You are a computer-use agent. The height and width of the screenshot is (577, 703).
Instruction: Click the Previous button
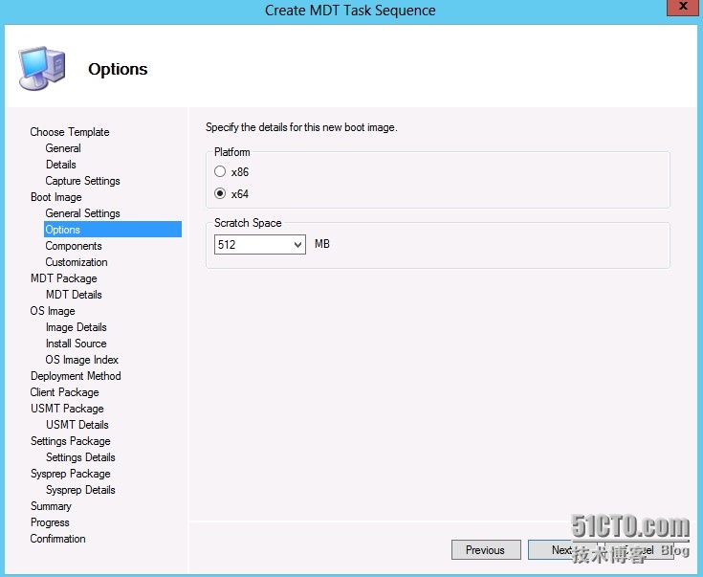click(x=486, y=549)
